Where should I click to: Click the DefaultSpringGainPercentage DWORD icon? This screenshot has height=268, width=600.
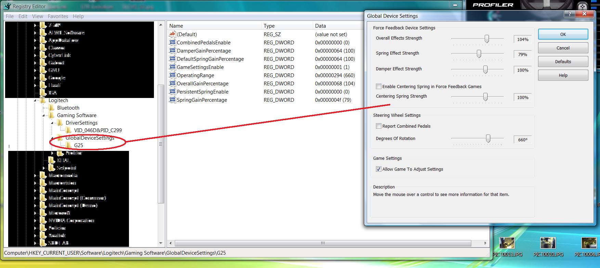coord(172,59)
